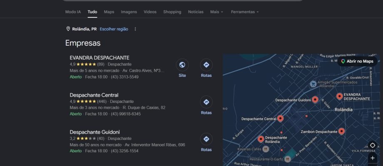Viewport: 383px width, 166px height.
Task: Switch to the Maps tab
Action: 109,12
